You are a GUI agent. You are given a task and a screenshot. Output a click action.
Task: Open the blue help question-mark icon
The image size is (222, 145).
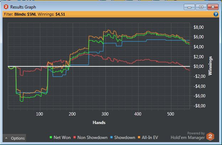pyautogui.click(x=216, y=14)
